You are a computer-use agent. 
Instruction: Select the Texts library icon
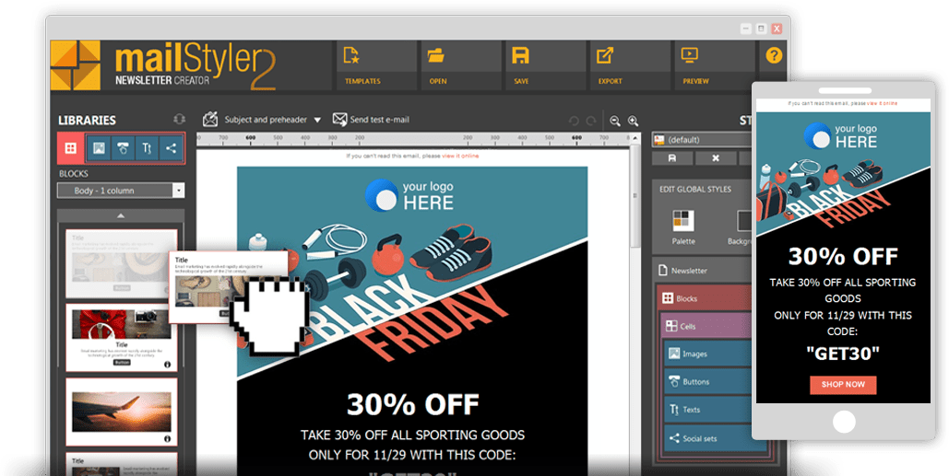147,148
